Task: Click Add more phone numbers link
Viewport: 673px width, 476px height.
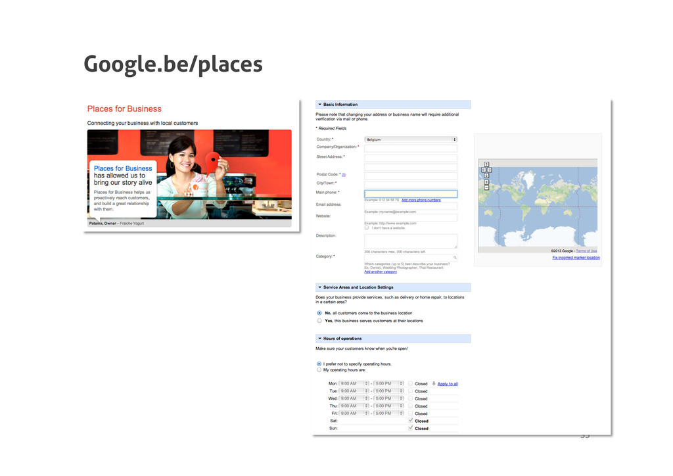Action: click(421, 200)
